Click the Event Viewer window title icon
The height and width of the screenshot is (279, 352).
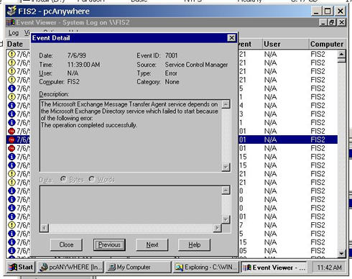11,22
